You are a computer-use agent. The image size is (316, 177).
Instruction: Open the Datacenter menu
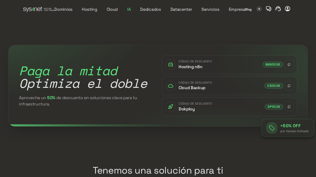181,9
